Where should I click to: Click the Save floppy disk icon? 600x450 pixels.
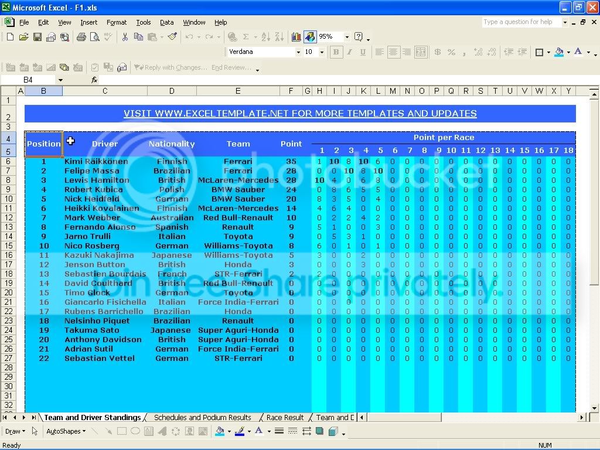click(37, 37)
